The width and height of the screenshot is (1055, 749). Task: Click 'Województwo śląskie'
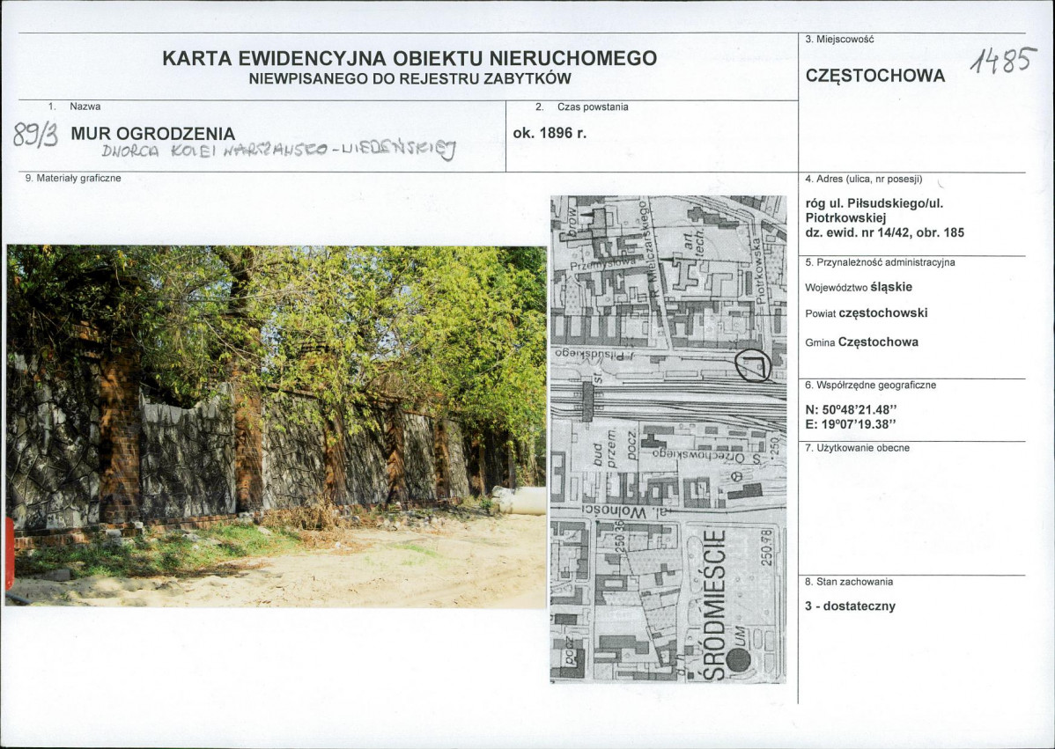(x=859, y=287)
